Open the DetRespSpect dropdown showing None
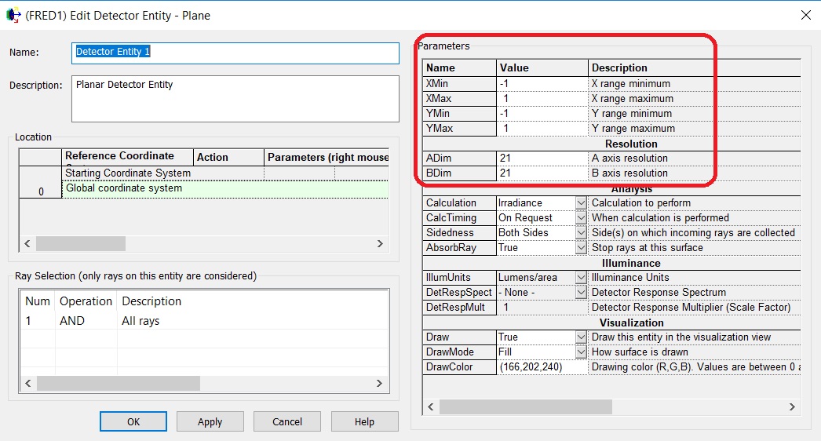The width and height of the screenshot is (821, 441). pyautogui.click(x=581, y=292)
